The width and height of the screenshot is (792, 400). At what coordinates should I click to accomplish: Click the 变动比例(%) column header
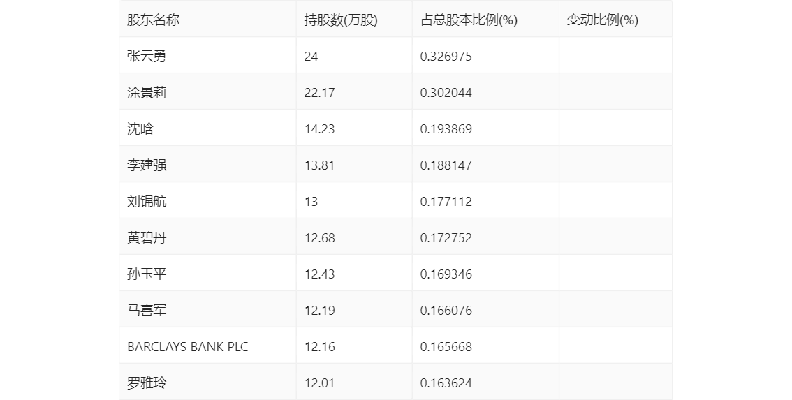point(603,20)
